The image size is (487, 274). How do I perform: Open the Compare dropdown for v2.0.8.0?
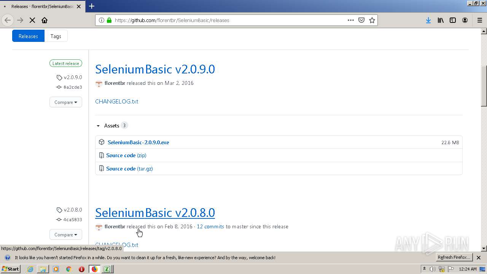[x=65, y=234]
